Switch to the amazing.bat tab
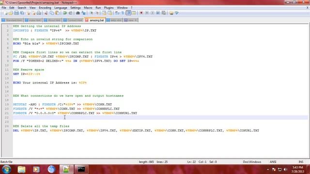The width and height of the screenshot is (310, 174). point(95,20)
